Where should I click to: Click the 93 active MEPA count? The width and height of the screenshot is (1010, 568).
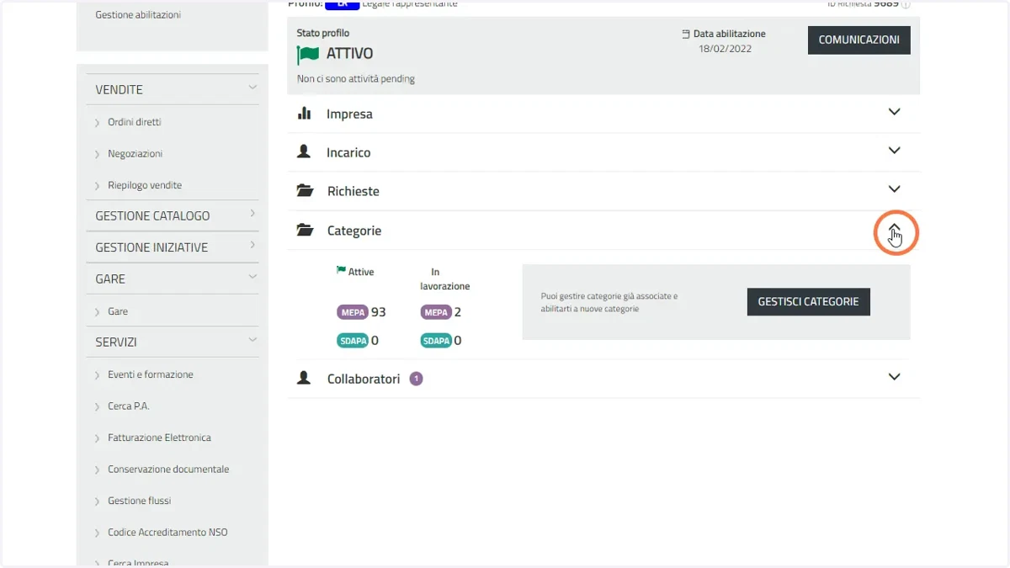pyautogui.click(x=379, y=312)
